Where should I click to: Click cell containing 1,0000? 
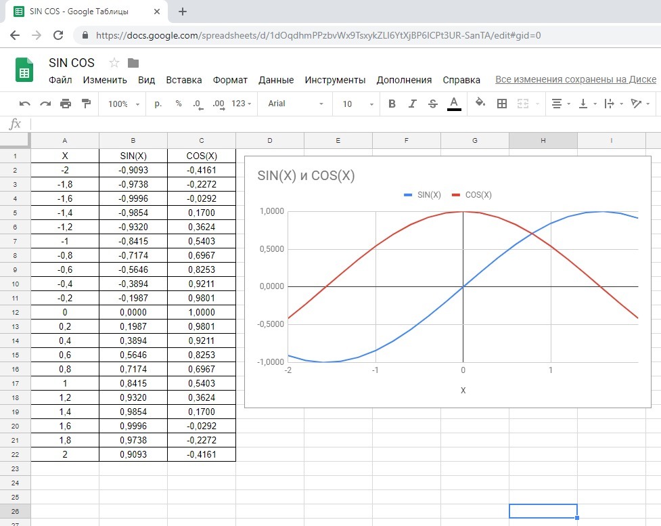pyautogui.click(x=202, y=313)
